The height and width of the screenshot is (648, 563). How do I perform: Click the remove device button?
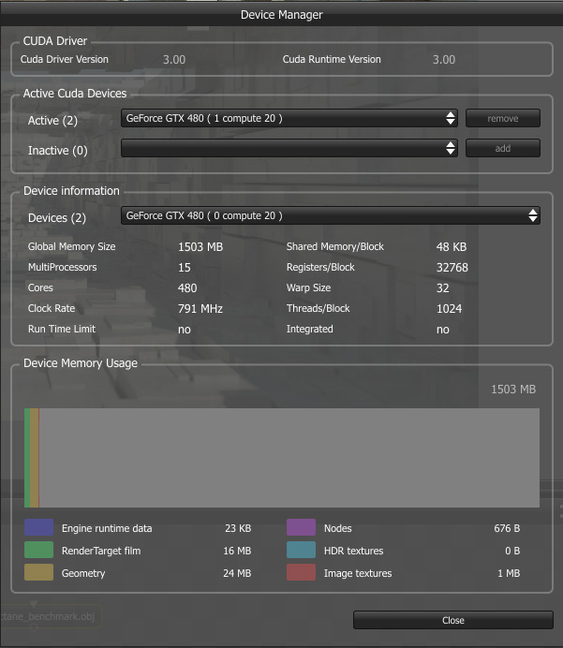tap(503, 118)
